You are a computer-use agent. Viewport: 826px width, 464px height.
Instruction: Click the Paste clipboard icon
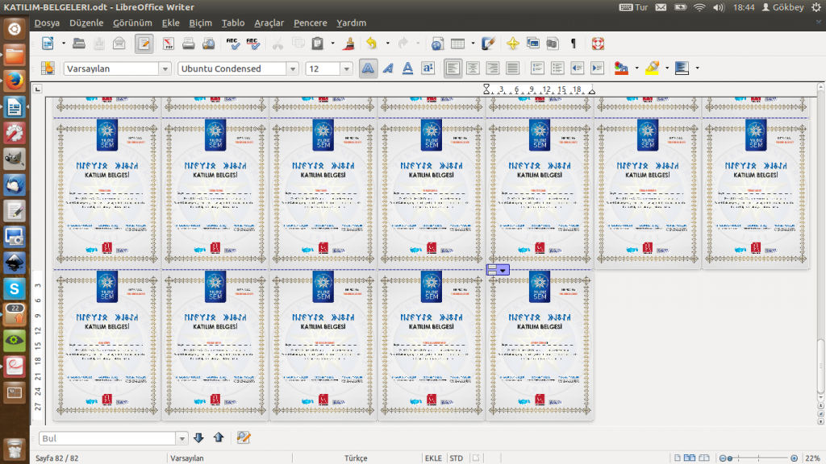click(318, 43)
